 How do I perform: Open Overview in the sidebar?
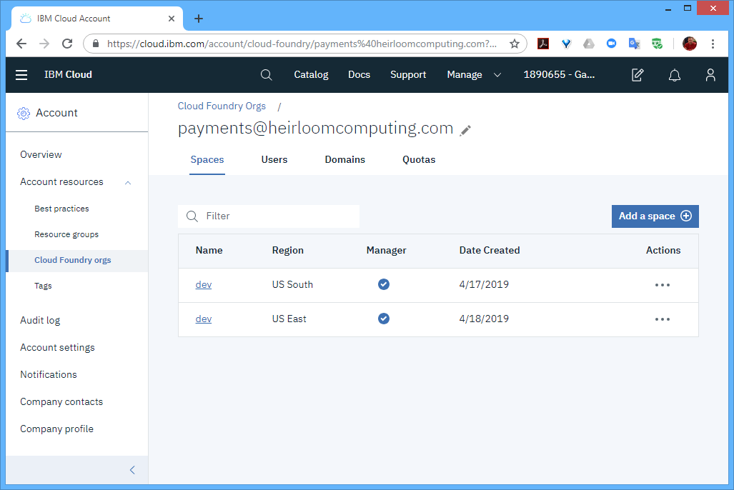[x=41, y=155]
